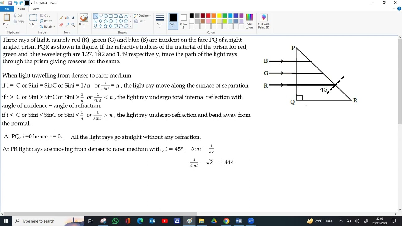Viewport: 402px width, 226px height.
Task: Open the Paint help question mark
Action: [x=399, y=9]
